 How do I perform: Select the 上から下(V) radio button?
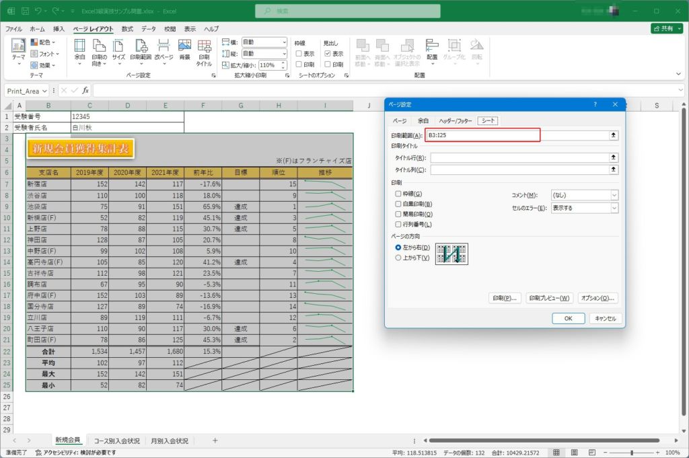click(399, 258)
